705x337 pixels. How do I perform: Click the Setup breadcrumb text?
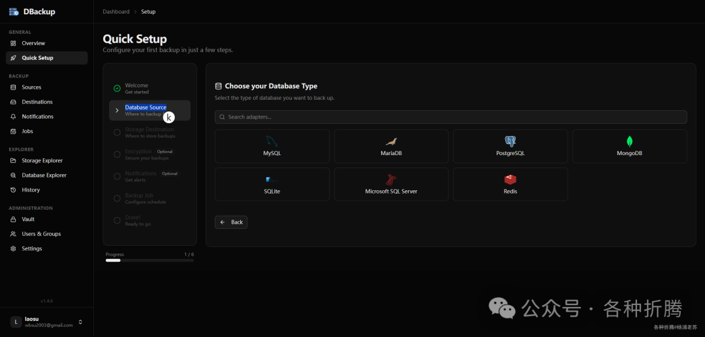pyautogui.click(x=148, y=12)
